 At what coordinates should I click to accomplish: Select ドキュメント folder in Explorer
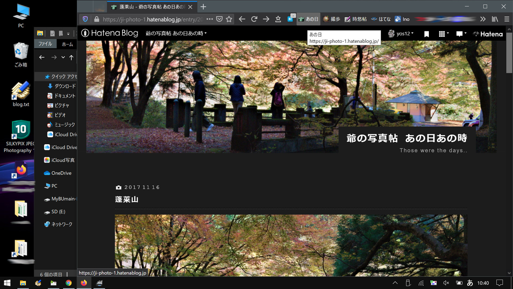(x=62, y=96)
